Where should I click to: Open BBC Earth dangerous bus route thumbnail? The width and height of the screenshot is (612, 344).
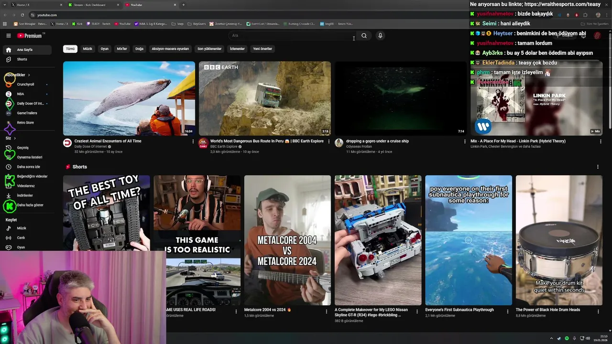coord(265,98)
